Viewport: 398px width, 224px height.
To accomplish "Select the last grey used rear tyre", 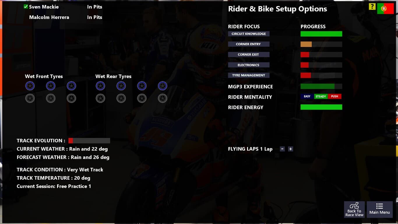I will pyautogui.click(x=163, y=98).
